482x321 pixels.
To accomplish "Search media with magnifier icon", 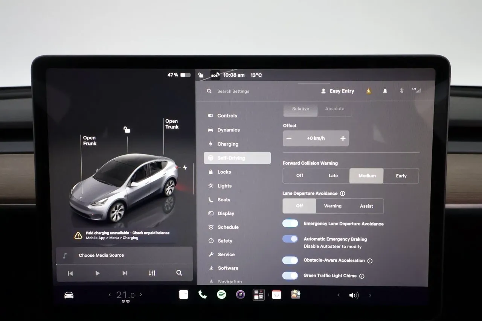I will point(179,273).
